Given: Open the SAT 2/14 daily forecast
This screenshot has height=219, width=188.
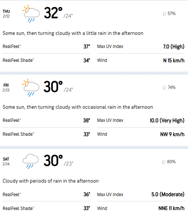Looking at the screenshot, I should coord(94,184).
